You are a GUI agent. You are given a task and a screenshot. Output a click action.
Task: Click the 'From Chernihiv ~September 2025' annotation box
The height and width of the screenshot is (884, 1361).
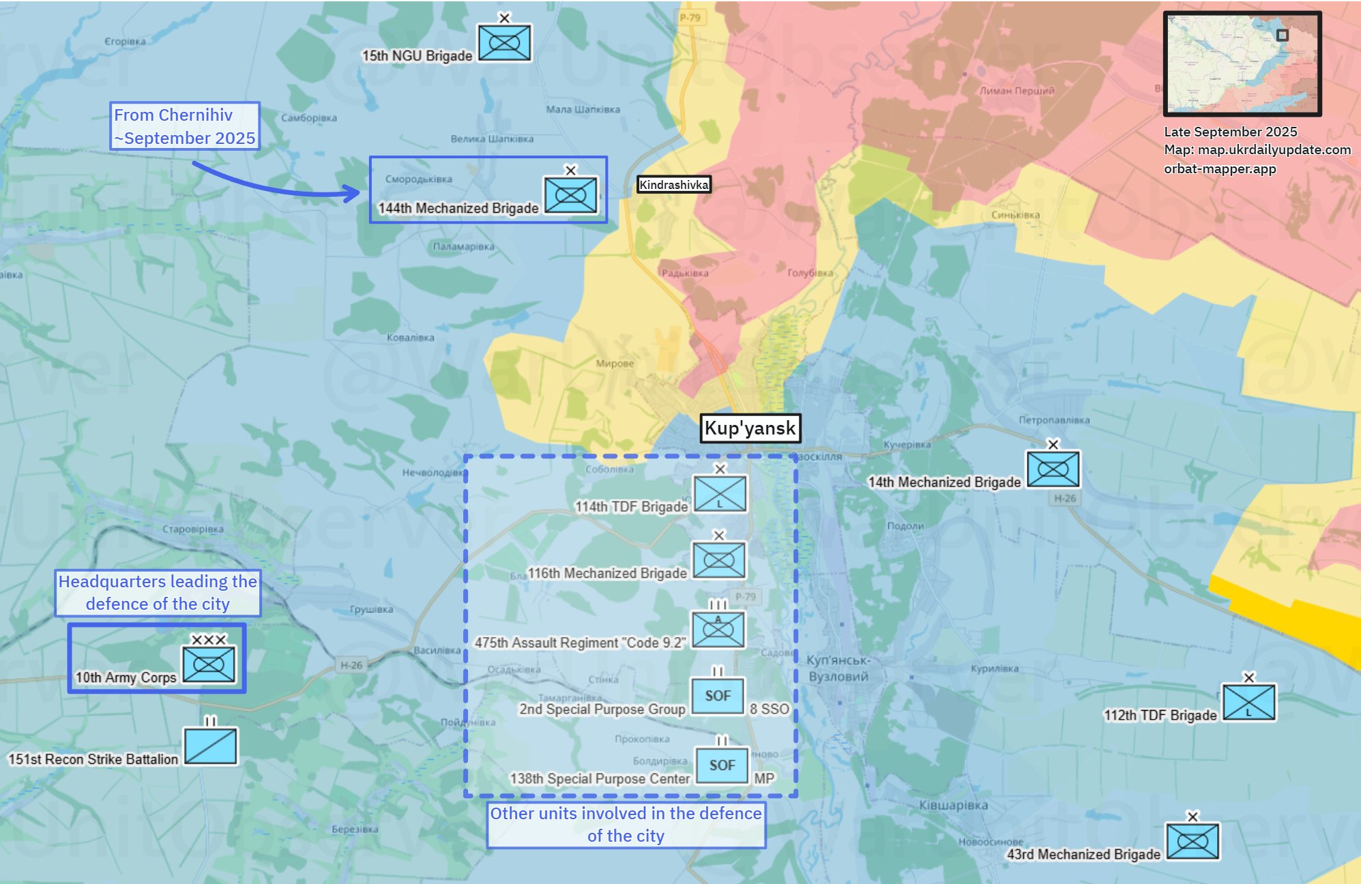(x=185, y=126)
